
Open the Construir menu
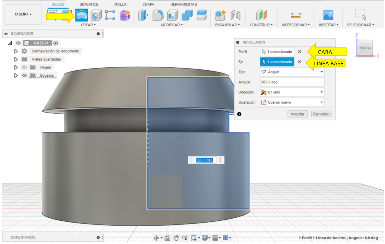[x=261, y=25]
